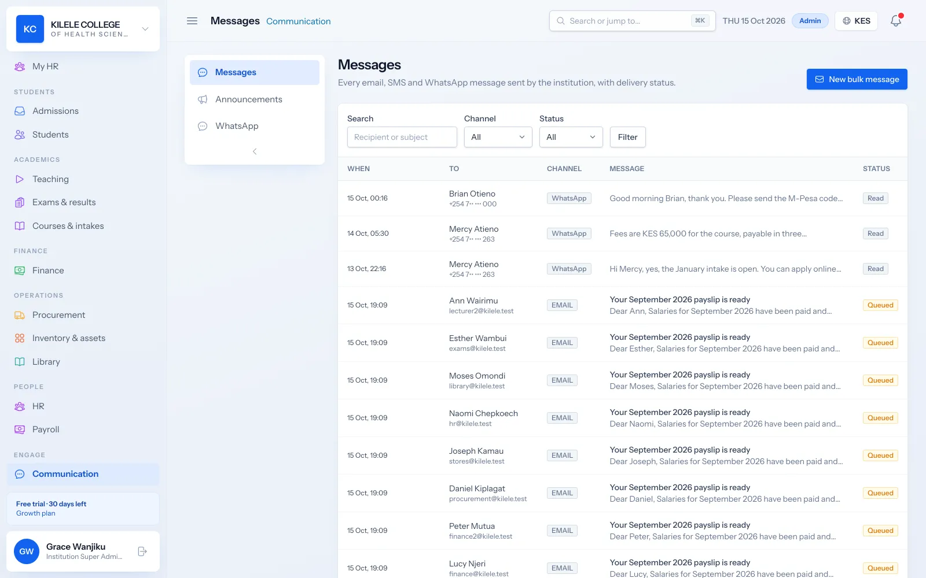Open My HR from the sidebar

(83, 66)
